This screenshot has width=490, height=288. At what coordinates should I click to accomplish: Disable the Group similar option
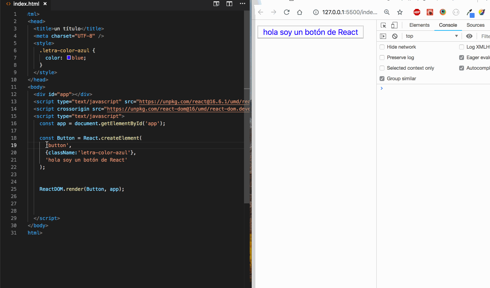click(382, 78)
